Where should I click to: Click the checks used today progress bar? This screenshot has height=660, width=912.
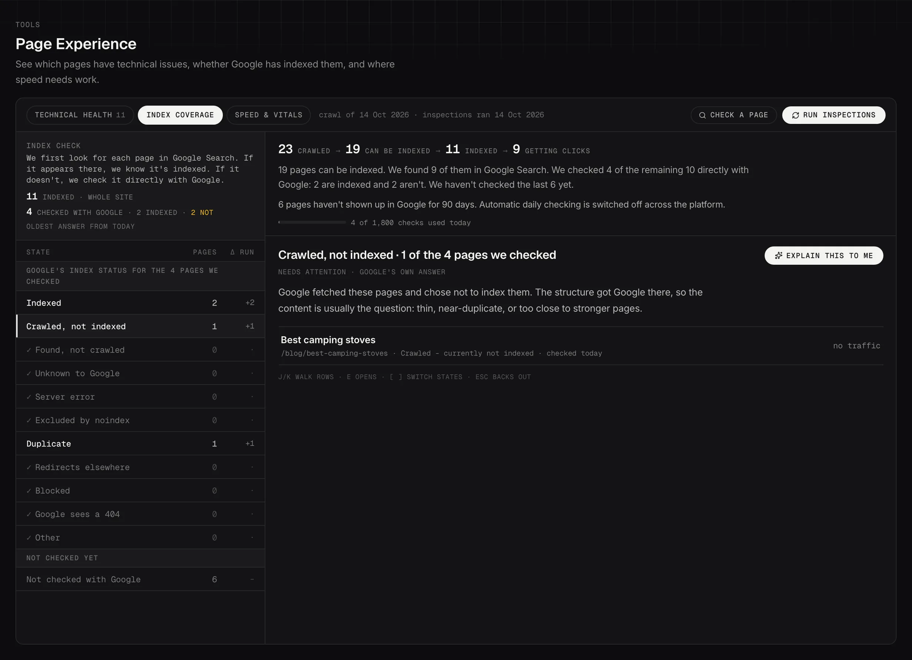point(312,222)
